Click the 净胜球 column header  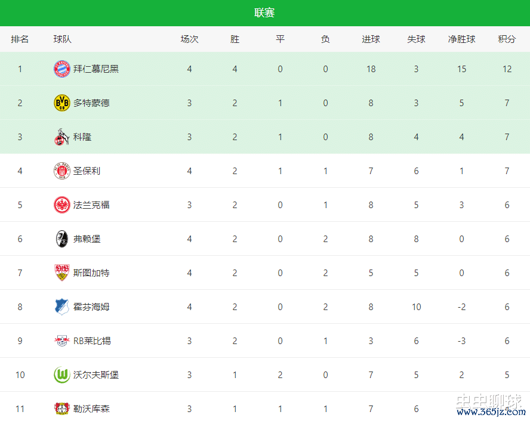point(461,39)
